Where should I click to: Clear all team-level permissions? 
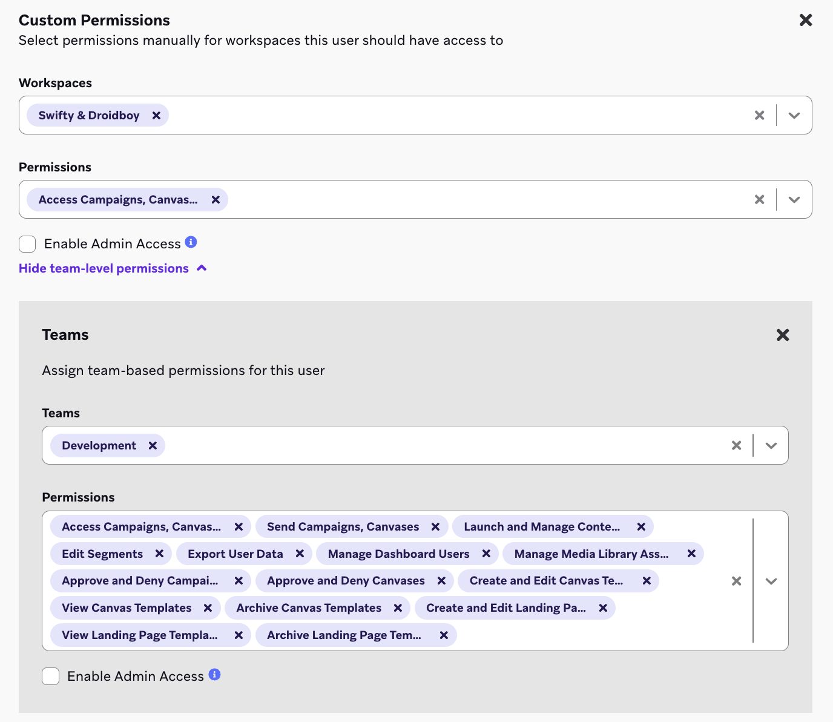(x=736, y=581)
